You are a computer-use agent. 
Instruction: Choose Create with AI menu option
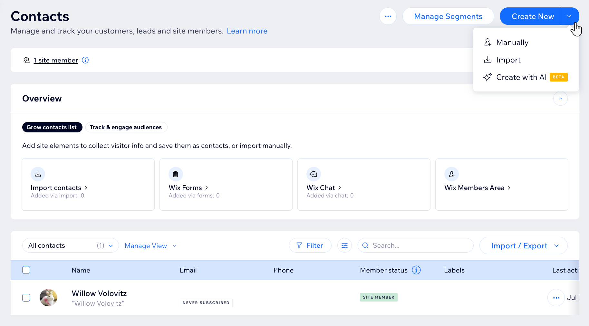[x=526, y=77]
